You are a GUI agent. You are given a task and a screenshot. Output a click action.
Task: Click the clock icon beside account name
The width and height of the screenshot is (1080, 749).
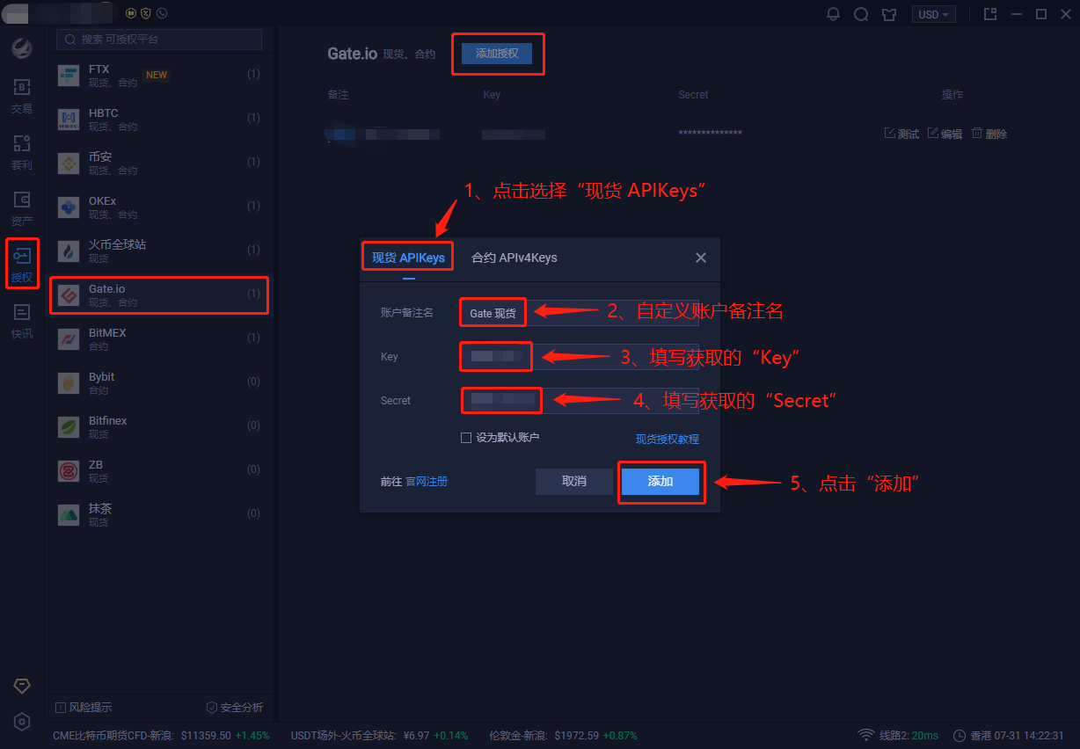tap(161, 13)
